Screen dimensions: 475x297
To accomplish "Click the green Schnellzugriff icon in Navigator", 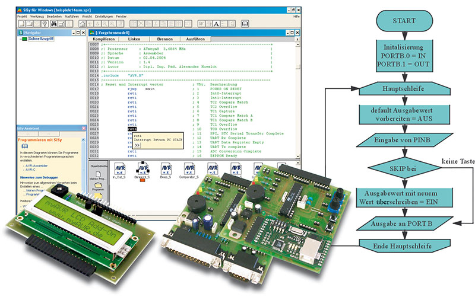I will tap(24, 39).
